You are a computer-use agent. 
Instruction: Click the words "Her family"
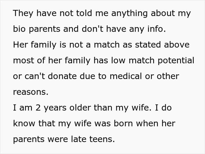pos(35,45)
